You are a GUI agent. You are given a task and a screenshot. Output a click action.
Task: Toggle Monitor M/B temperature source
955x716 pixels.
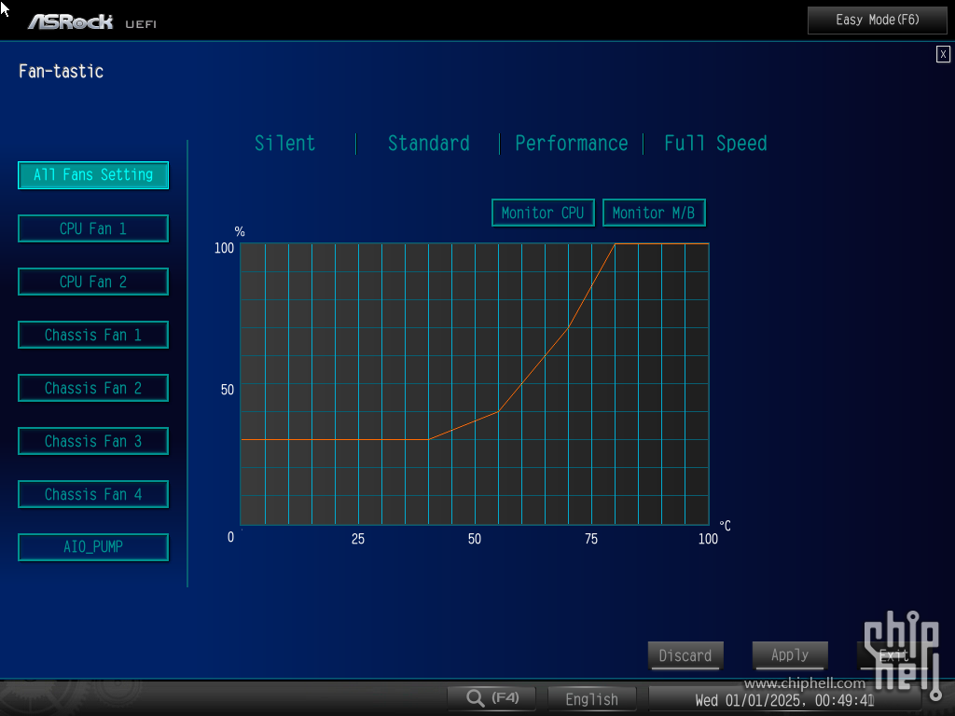[654, 213]
